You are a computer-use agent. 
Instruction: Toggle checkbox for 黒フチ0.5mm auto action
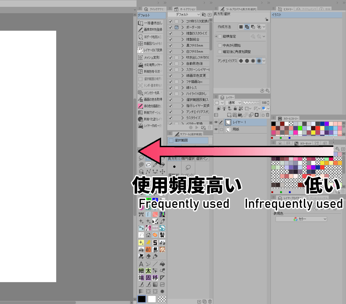[x=170, y=46]
